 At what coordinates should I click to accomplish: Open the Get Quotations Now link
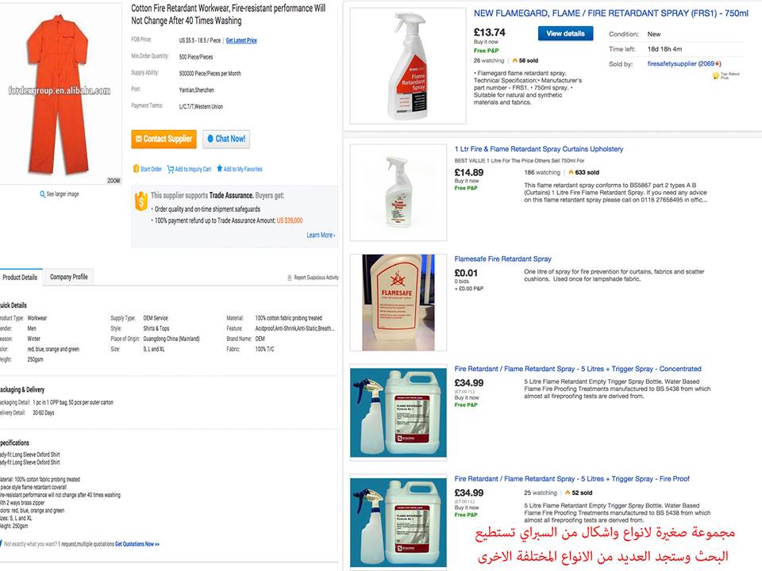[x=137, y=544]
